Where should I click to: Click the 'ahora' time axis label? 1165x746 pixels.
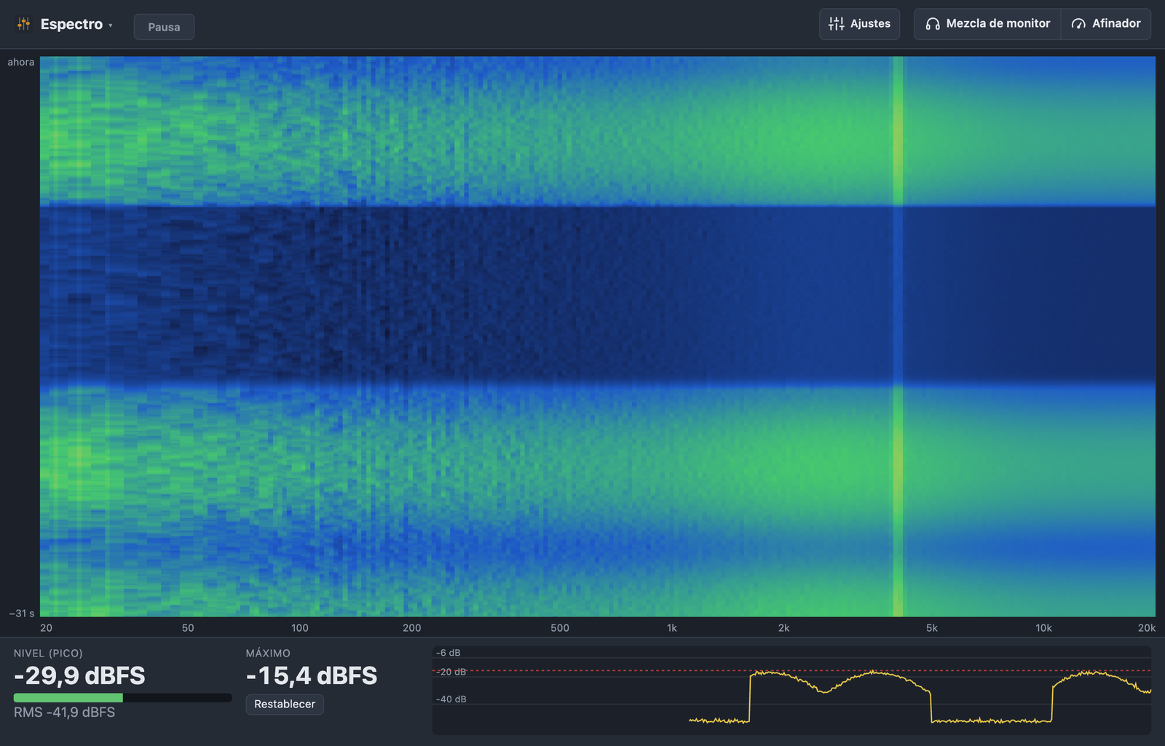tap(21, 63)
